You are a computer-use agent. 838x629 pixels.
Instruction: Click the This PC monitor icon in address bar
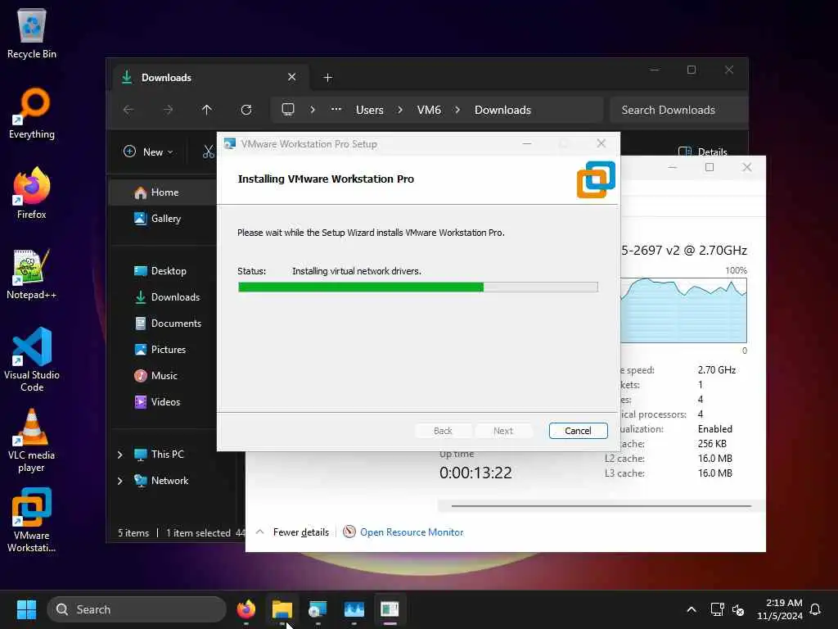pos(288,110)
